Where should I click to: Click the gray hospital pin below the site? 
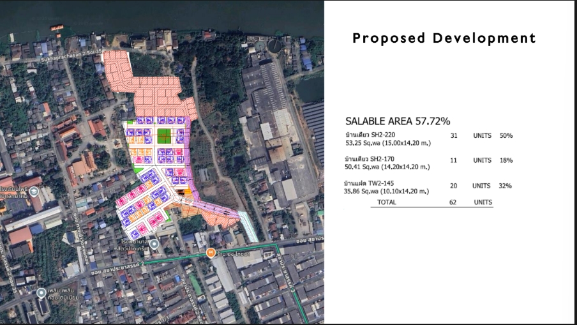153,244
